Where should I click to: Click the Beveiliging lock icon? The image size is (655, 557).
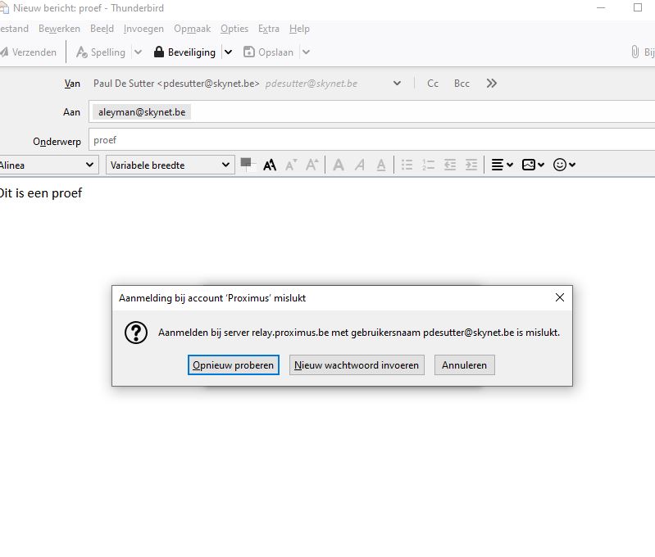(159, 52)
